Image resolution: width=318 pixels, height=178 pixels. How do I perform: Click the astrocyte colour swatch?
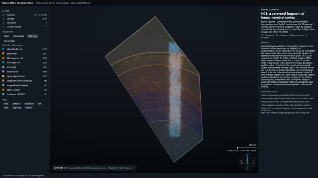[3, 67]
